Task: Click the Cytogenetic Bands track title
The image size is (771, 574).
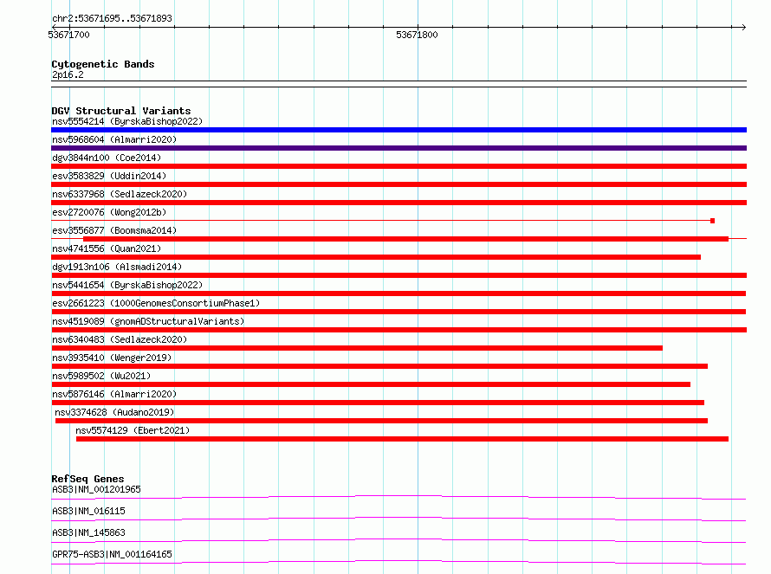Action: click(103, 64)
